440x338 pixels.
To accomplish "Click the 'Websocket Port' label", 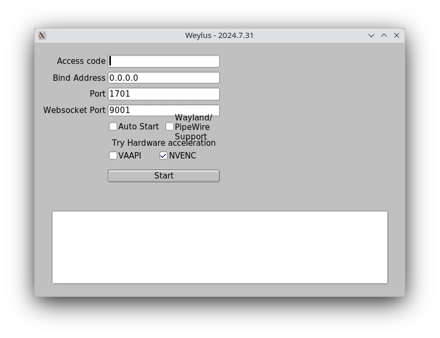I will pos(74,110).
